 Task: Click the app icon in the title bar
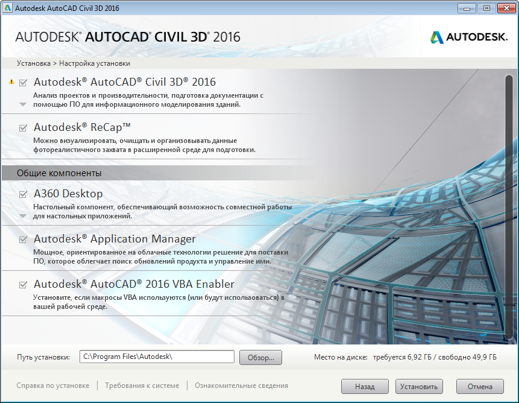coord(7,8)
